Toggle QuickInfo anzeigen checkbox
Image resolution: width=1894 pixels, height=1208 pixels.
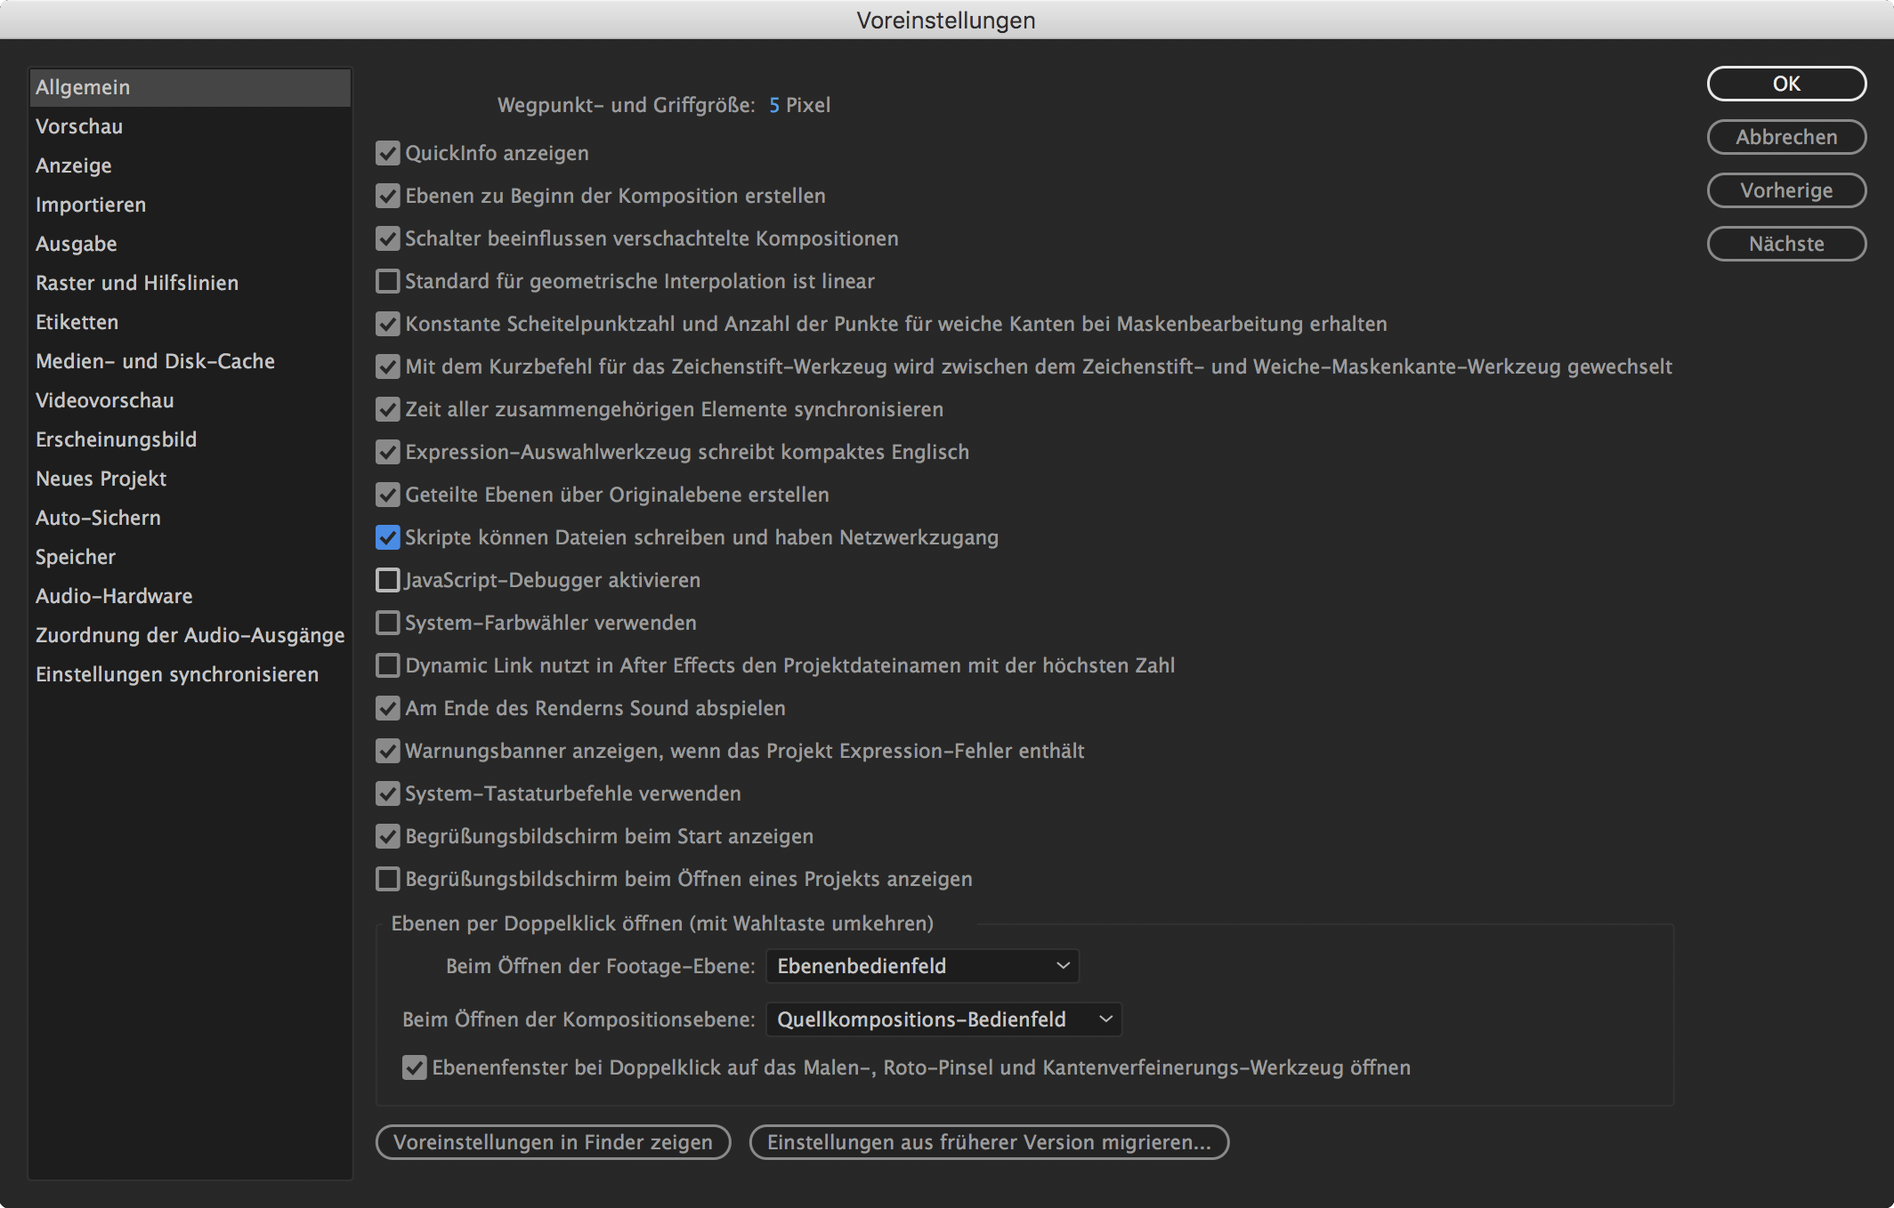[x=387, y=153]
